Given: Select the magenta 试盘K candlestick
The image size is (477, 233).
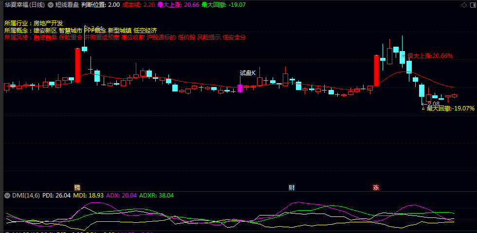Looking at the screenshot, I should pos(240,88).
